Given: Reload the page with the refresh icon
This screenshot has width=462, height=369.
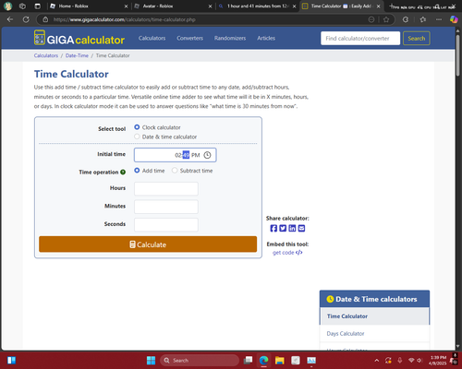Looking at the screenshot, I should 26,19.
